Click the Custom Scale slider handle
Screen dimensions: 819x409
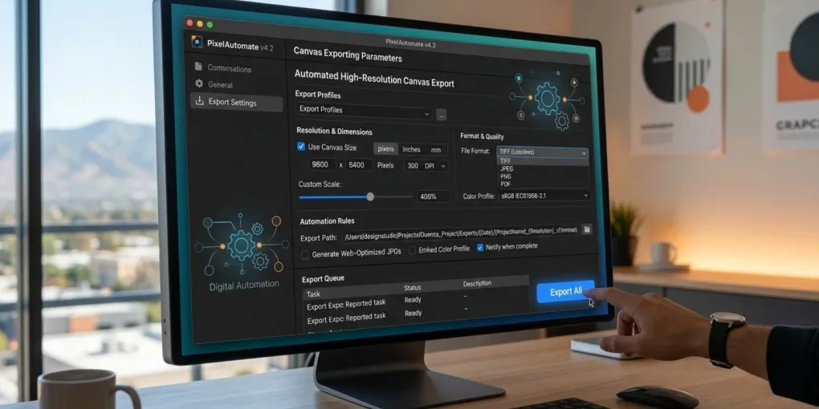(370, 196)
